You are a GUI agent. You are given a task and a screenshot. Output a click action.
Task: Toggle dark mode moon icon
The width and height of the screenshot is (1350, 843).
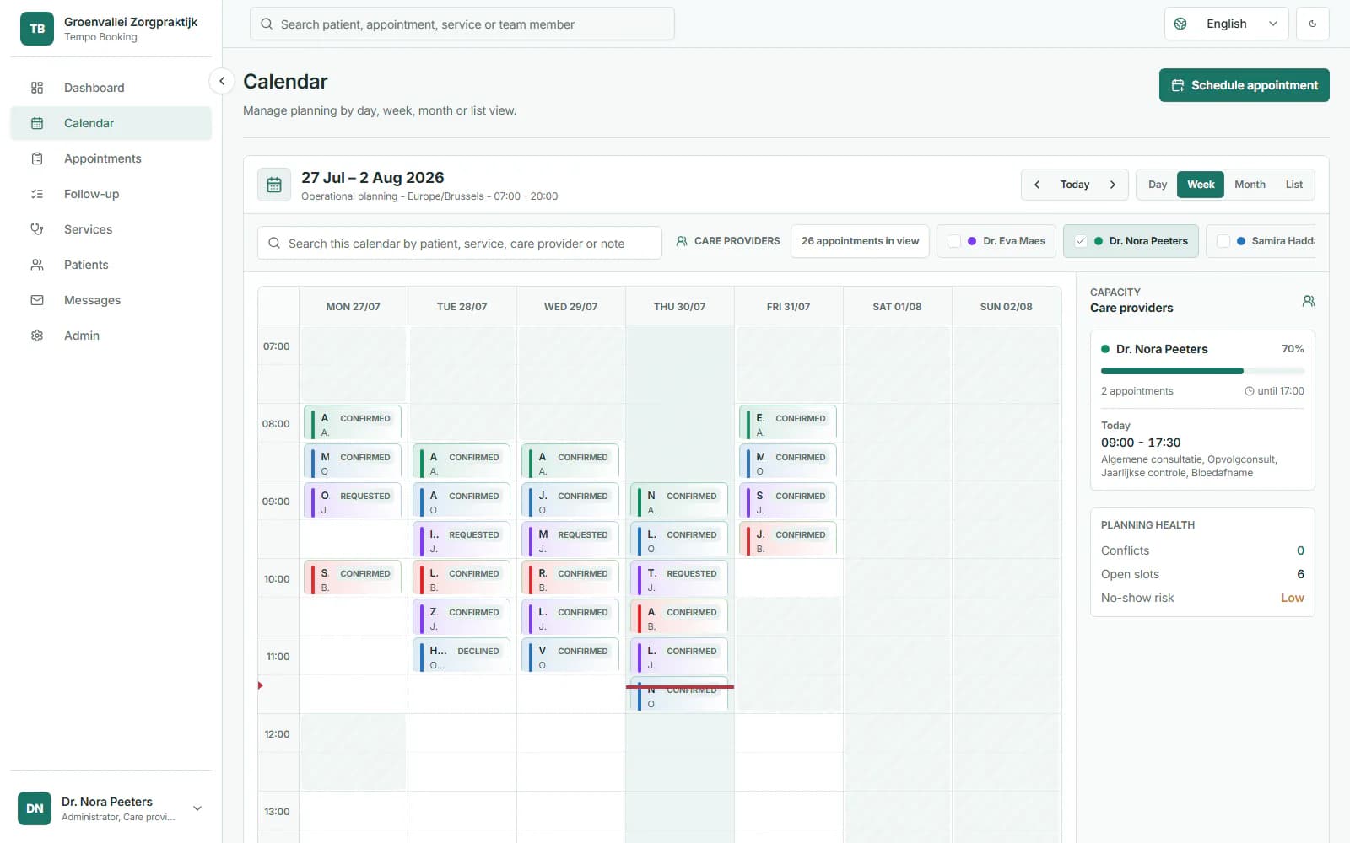pos(1313,24)
